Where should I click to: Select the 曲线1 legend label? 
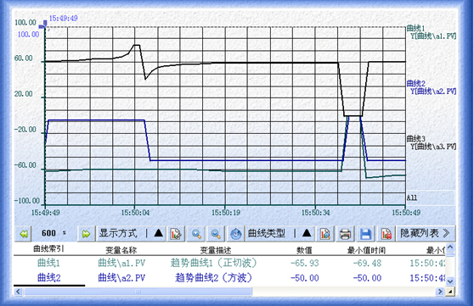click(415, 28)
